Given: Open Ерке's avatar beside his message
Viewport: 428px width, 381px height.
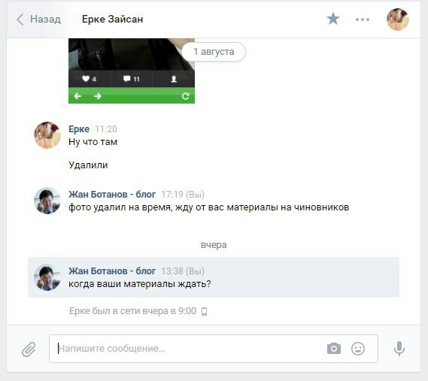Looking at the screenshot, I should click(47, 135).
